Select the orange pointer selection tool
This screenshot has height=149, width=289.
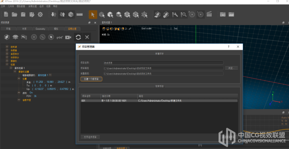tap(93, 15)
